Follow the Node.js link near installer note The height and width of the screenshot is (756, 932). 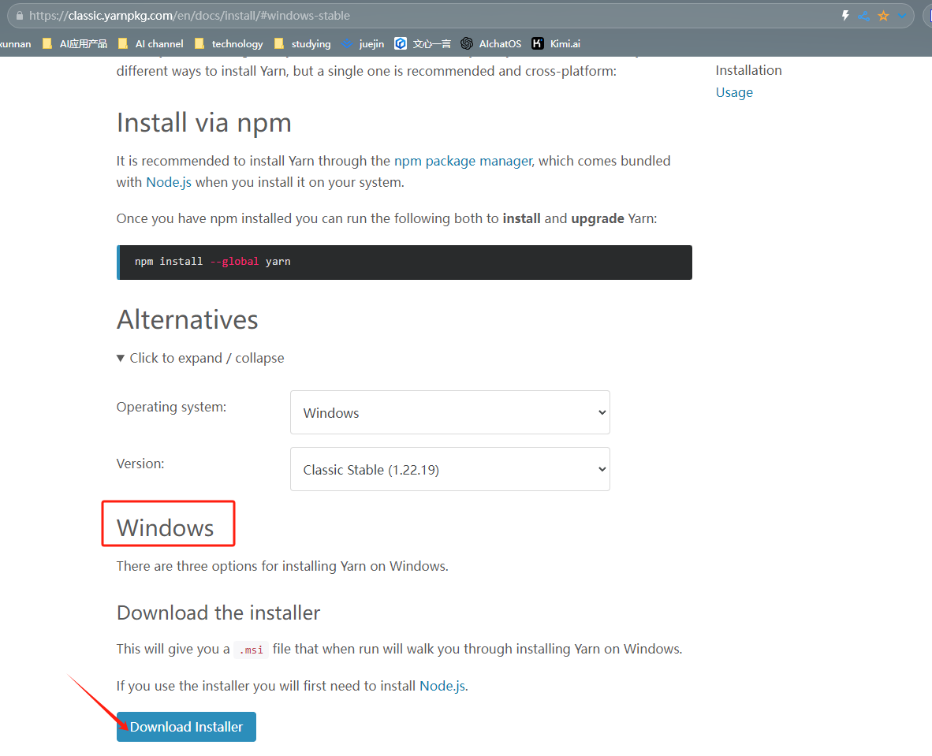point(442,686)
